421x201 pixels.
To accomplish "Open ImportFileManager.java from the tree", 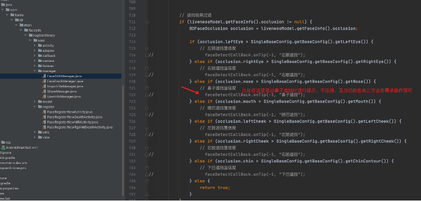I will [65, 86].
